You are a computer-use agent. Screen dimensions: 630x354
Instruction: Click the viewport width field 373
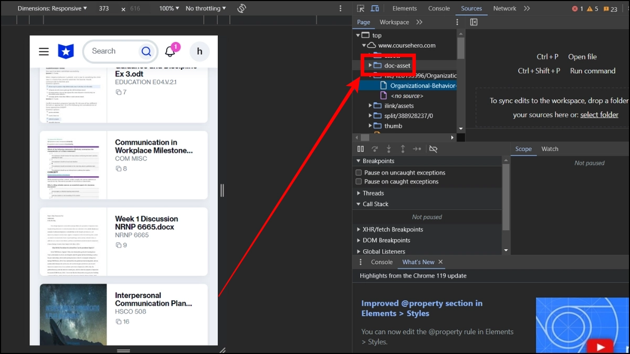pos(104,9)
